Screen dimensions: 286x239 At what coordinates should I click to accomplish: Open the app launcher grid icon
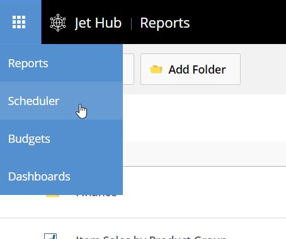pyautogui.click(x=19, y=22)
